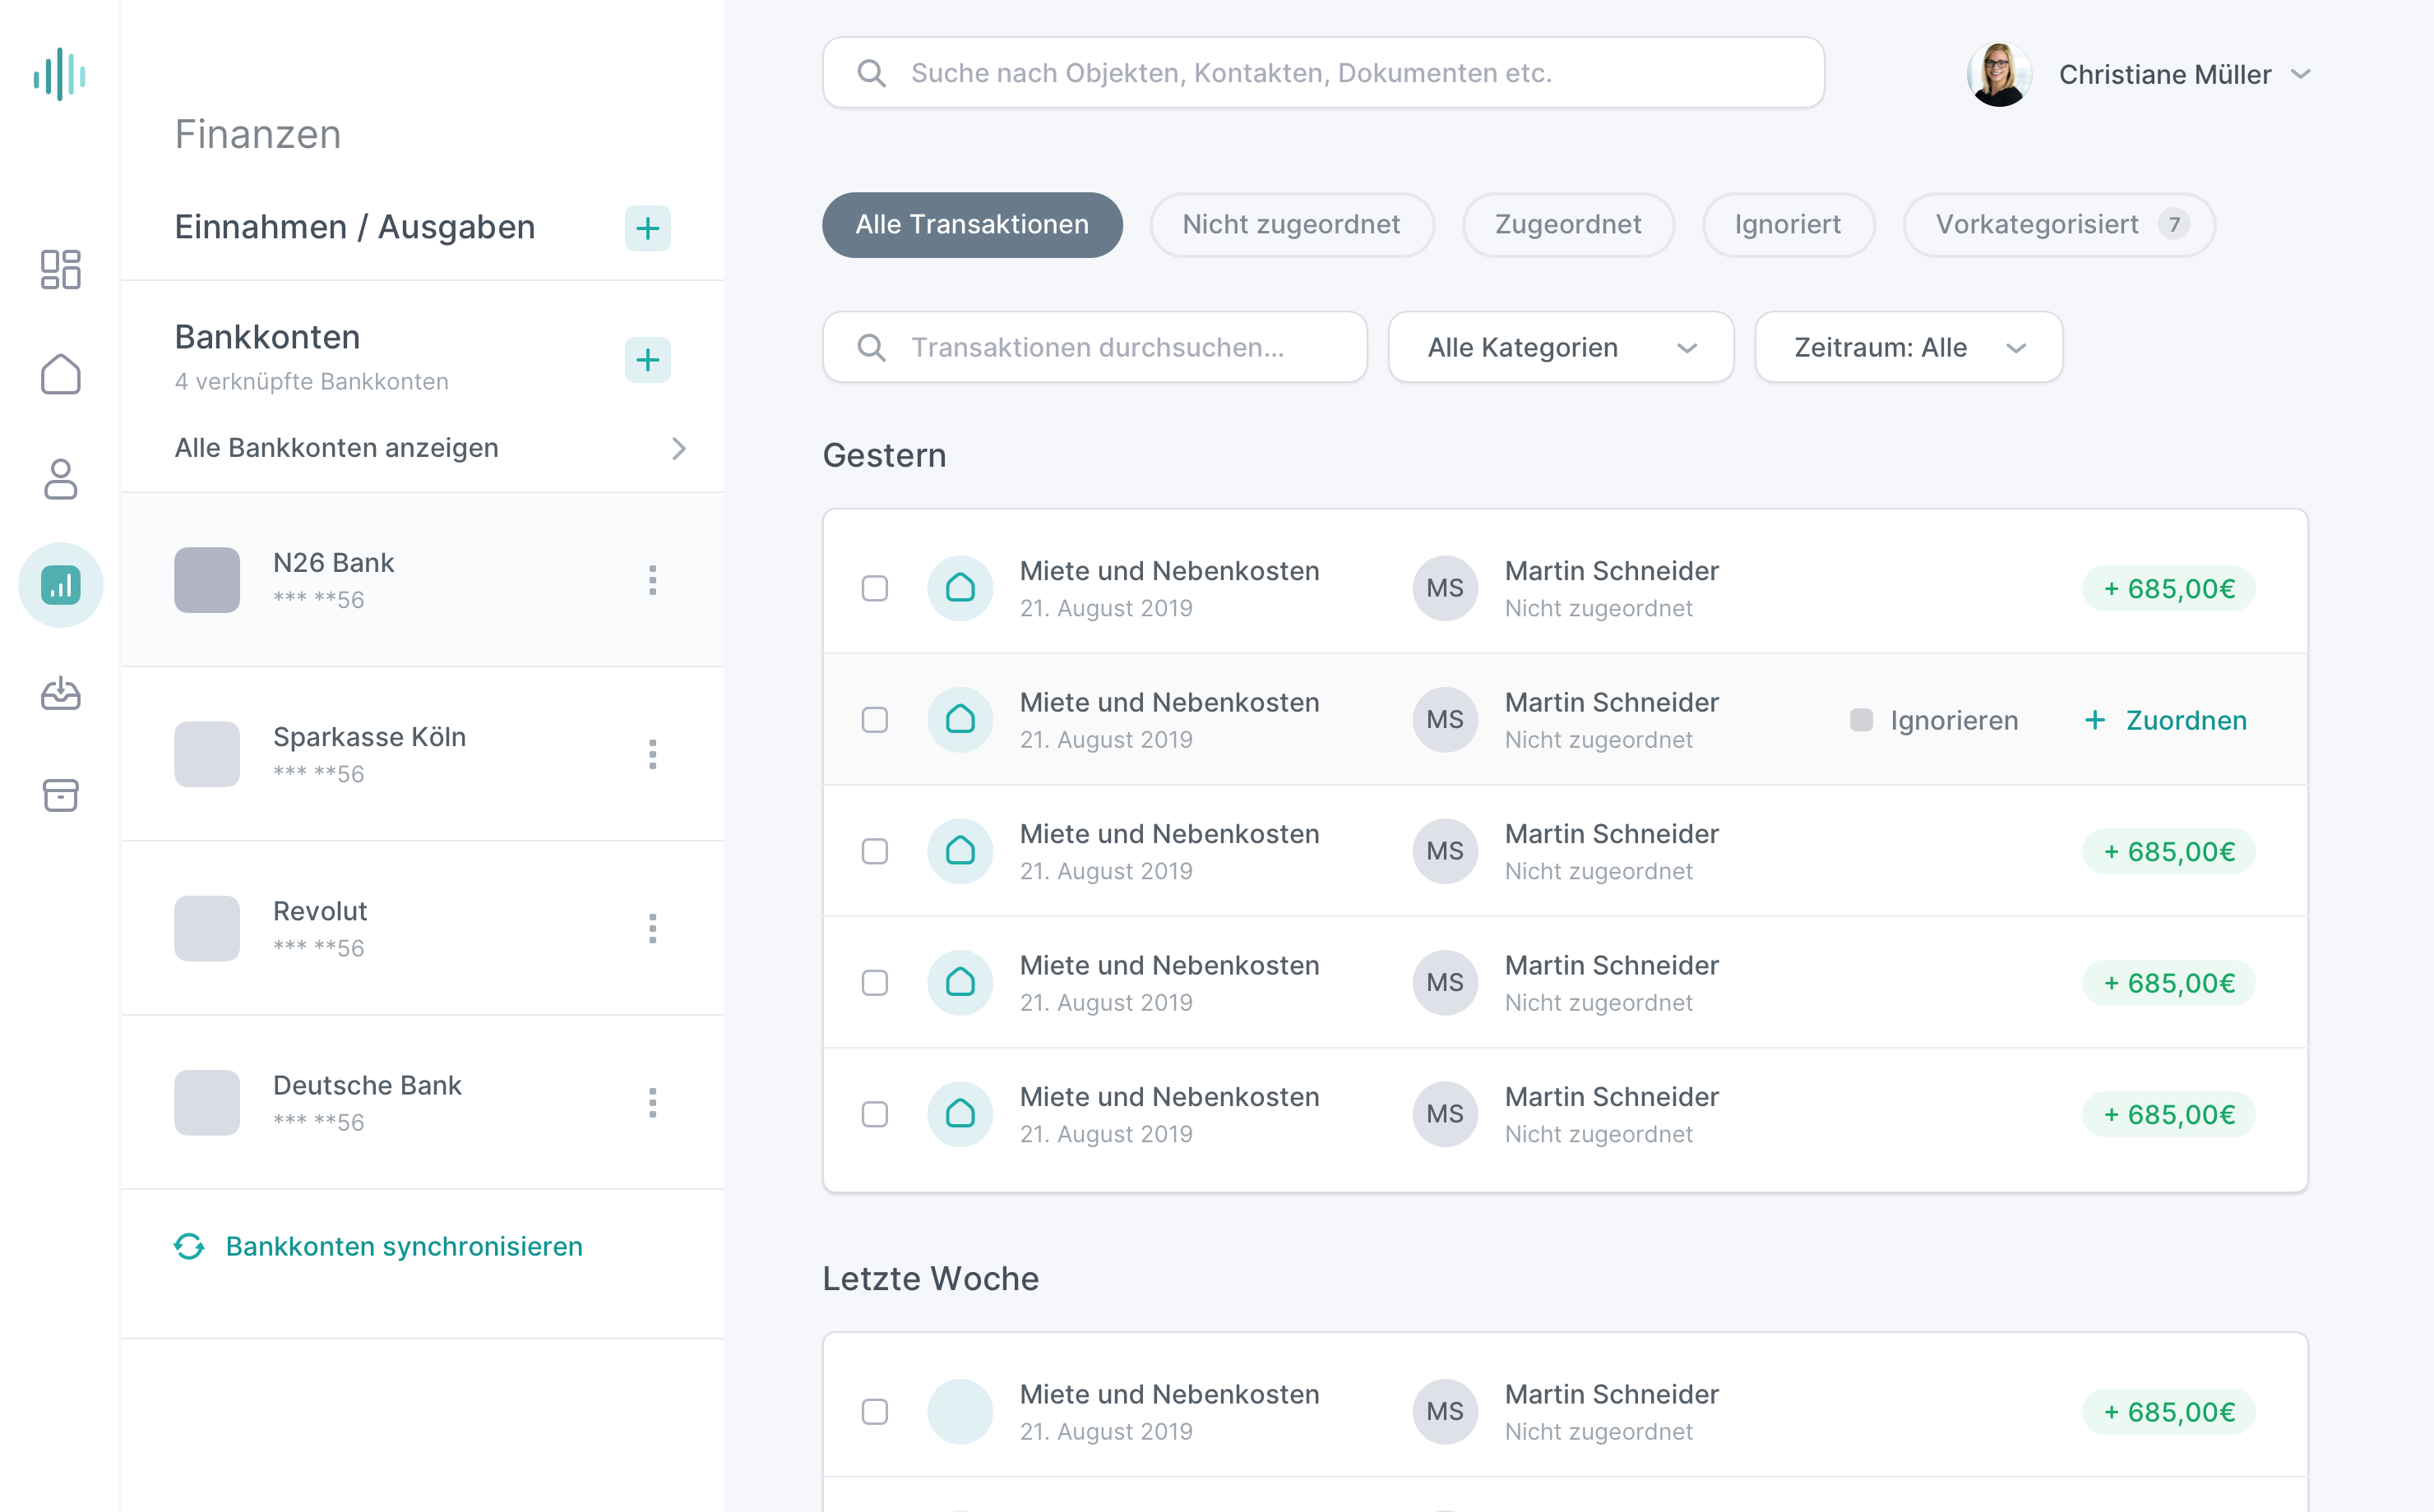Image resolution: width=2434 pixels, height=1512 pixels.
Task: Click the house objects icon in sidebar
Action: pyautogui.click(x=60, y=375)
